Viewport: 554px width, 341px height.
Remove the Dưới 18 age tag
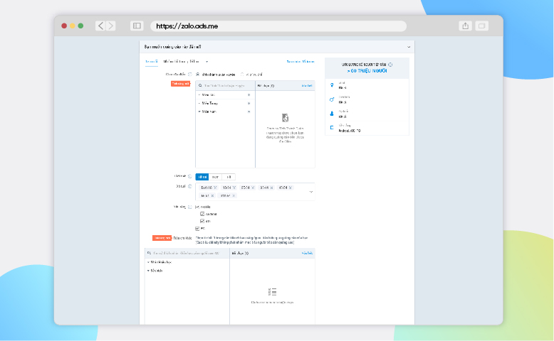tap(215, 188)
